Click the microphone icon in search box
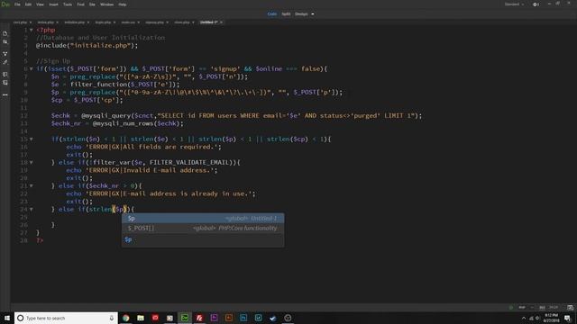Viewport: 577px width, 324px height. click(x=112, y=318)
